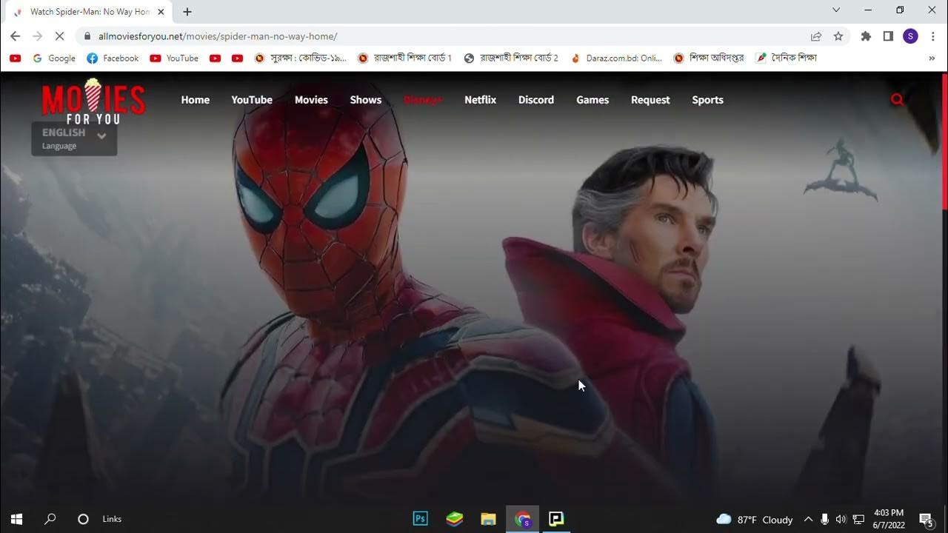Go back with browser back arrow

tap(16, 36)
